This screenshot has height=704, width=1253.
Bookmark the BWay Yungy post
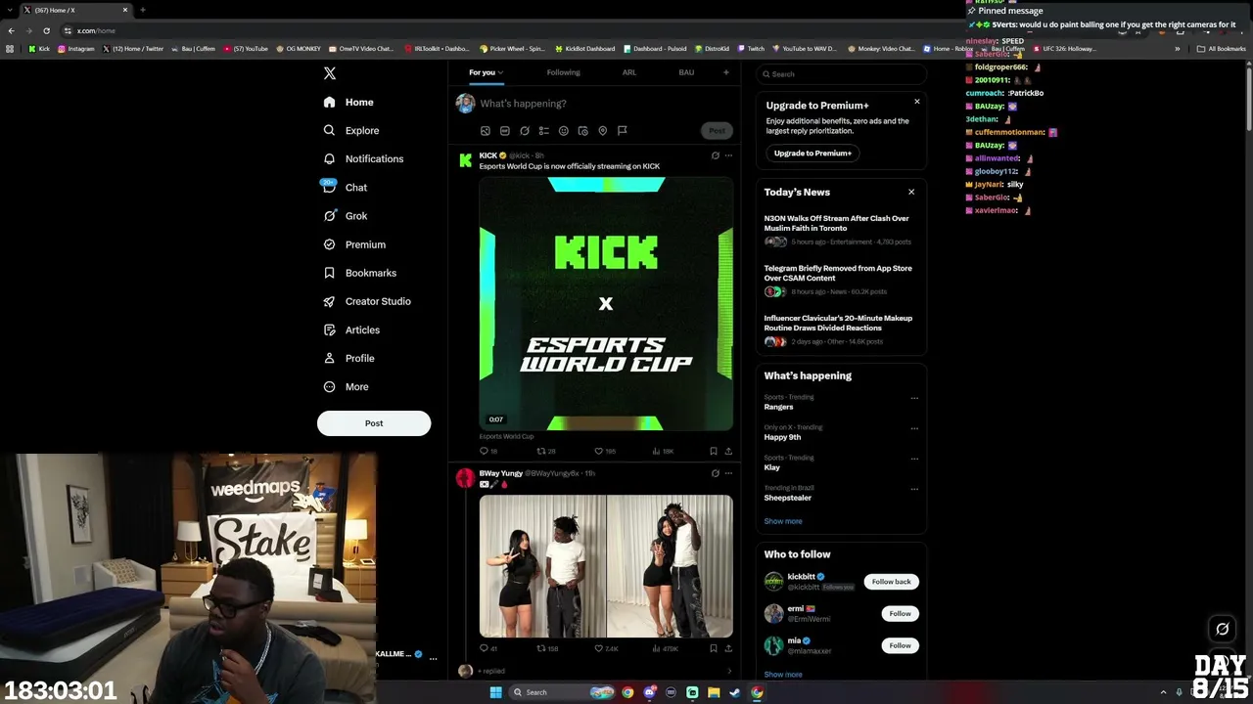coord(714,648)
